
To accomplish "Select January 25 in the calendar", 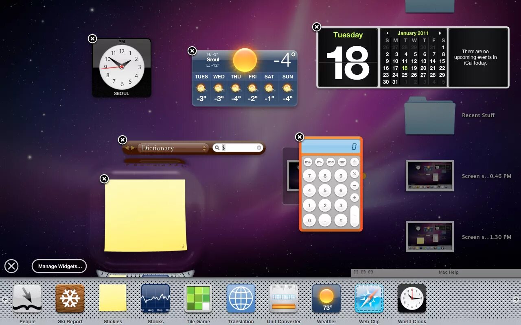I will click(405, 75).
